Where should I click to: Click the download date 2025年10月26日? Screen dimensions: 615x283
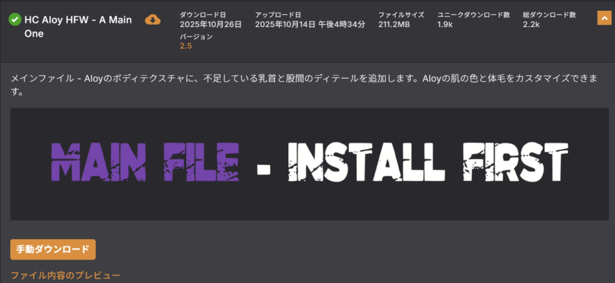point(211,25)
